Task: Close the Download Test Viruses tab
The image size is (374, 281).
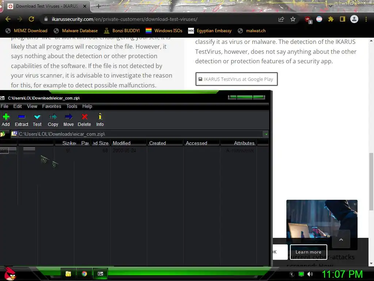Action: pyautogui.click(x=85, y=7)
